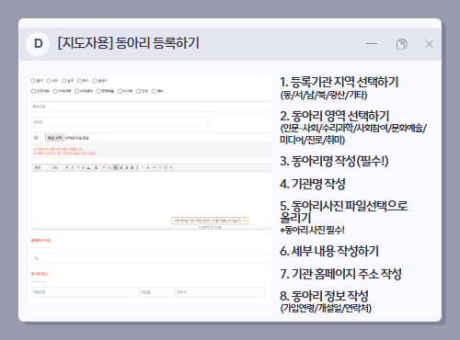Viewport: 460px width, 340px height.
Task: Click the bold icon in the editor toolbar
Action: pos(66,167)
